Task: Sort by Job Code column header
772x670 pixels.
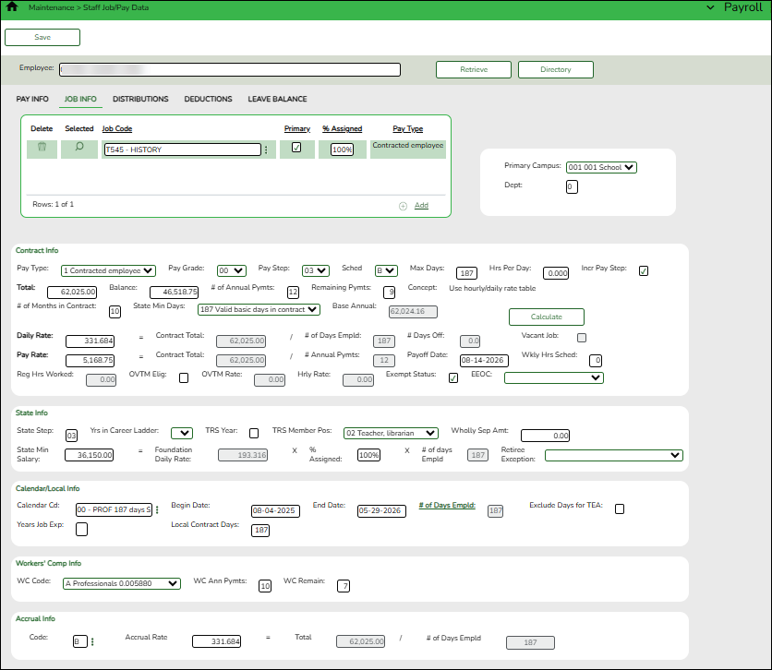Action: coord(117,129)
